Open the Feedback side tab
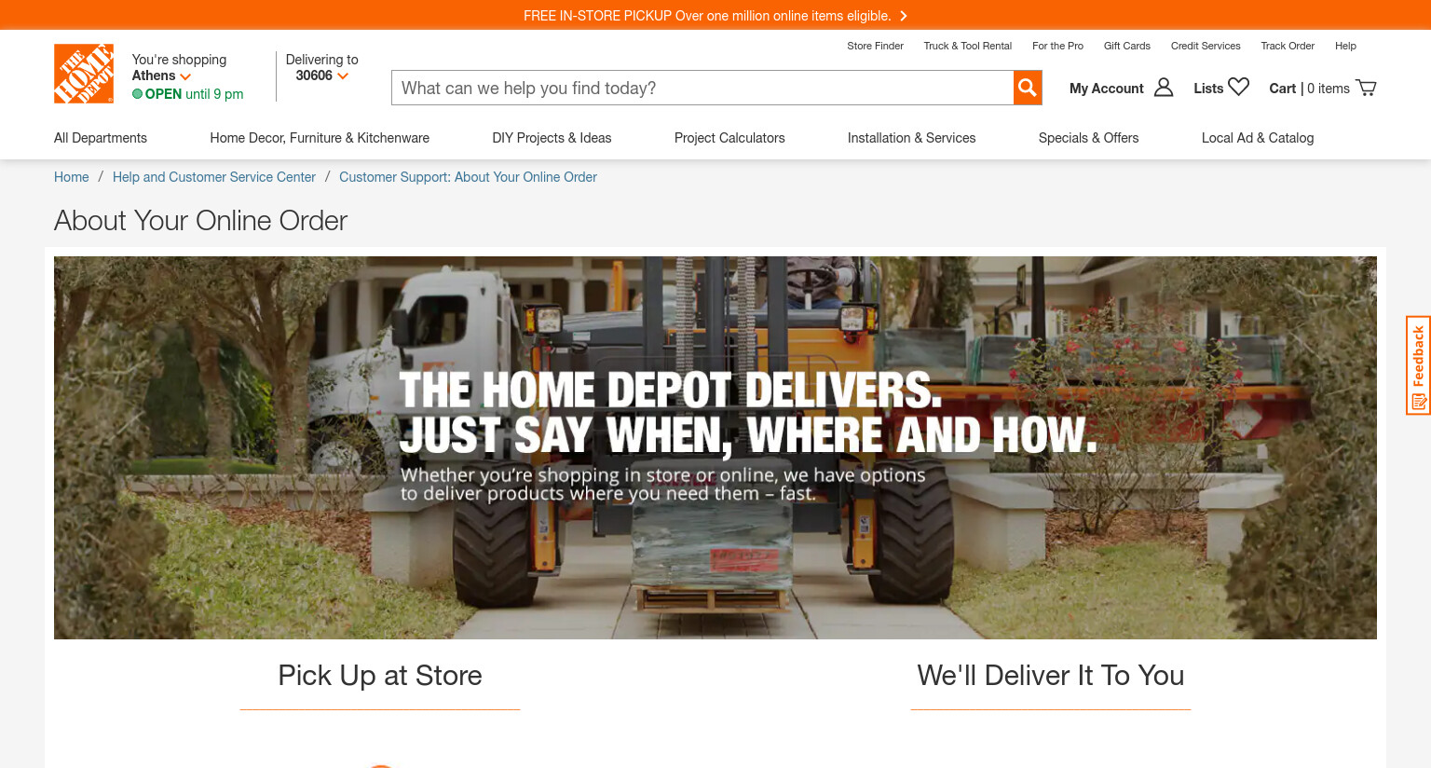Image resolution: width=1431 pixels, height=768 pixels. (1418, 365)
